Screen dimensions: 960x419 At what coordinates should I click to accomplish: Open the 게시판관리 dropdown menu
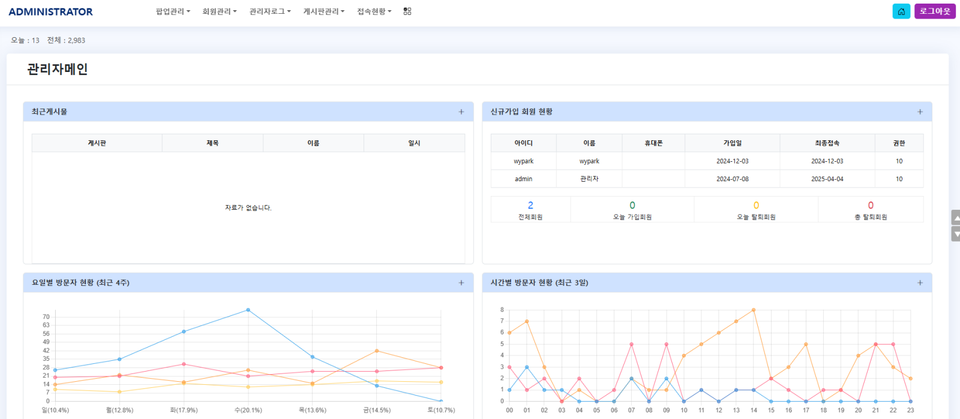coord(324,11)
